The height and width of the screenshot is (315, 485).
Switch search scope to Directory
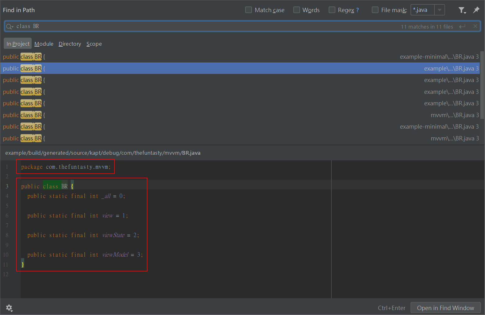click(x=70, y=44)
